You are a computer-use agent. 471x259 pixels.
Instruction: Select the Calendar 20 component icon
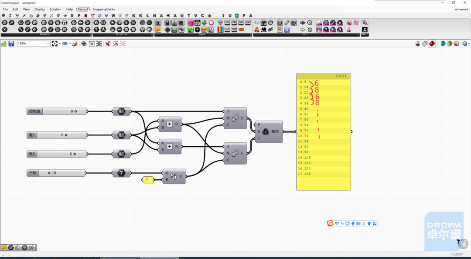point(198,23)
